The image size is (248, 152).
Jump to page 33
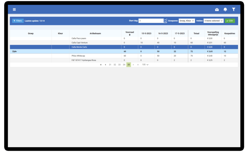[x=119, y=65]
